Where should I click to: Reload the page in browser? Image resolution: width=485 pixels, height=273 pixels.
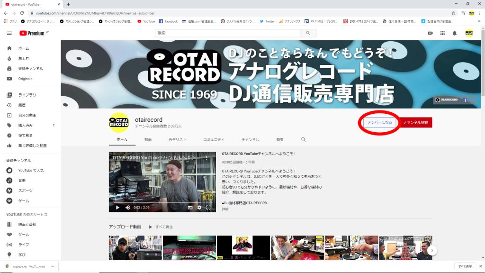coord(22,13)
